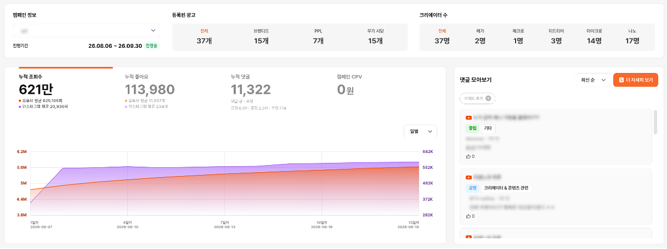Select the 메가 2명 creator filter
Image resolution: width=667 pixels, height=249 pixels.
coord(480,37)
